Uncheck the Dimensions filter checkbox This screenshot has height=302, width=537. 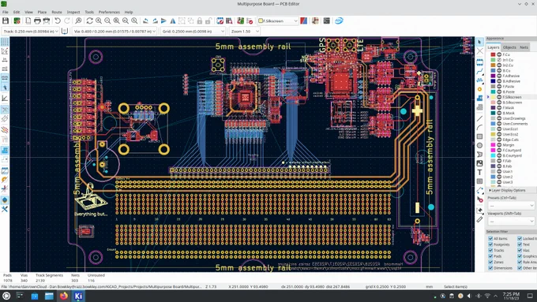490,267
